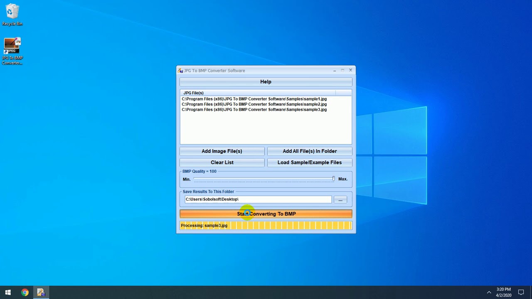Viewport: 532px width, 299px height.
Task: Click the Processing sample3.jpg progress bar
Action: click(266, 225)
